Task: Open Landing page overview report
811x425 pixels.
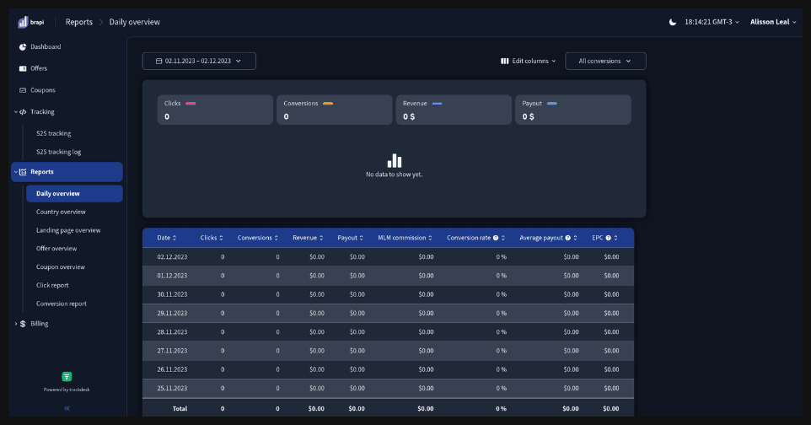Action: (68, 230)
